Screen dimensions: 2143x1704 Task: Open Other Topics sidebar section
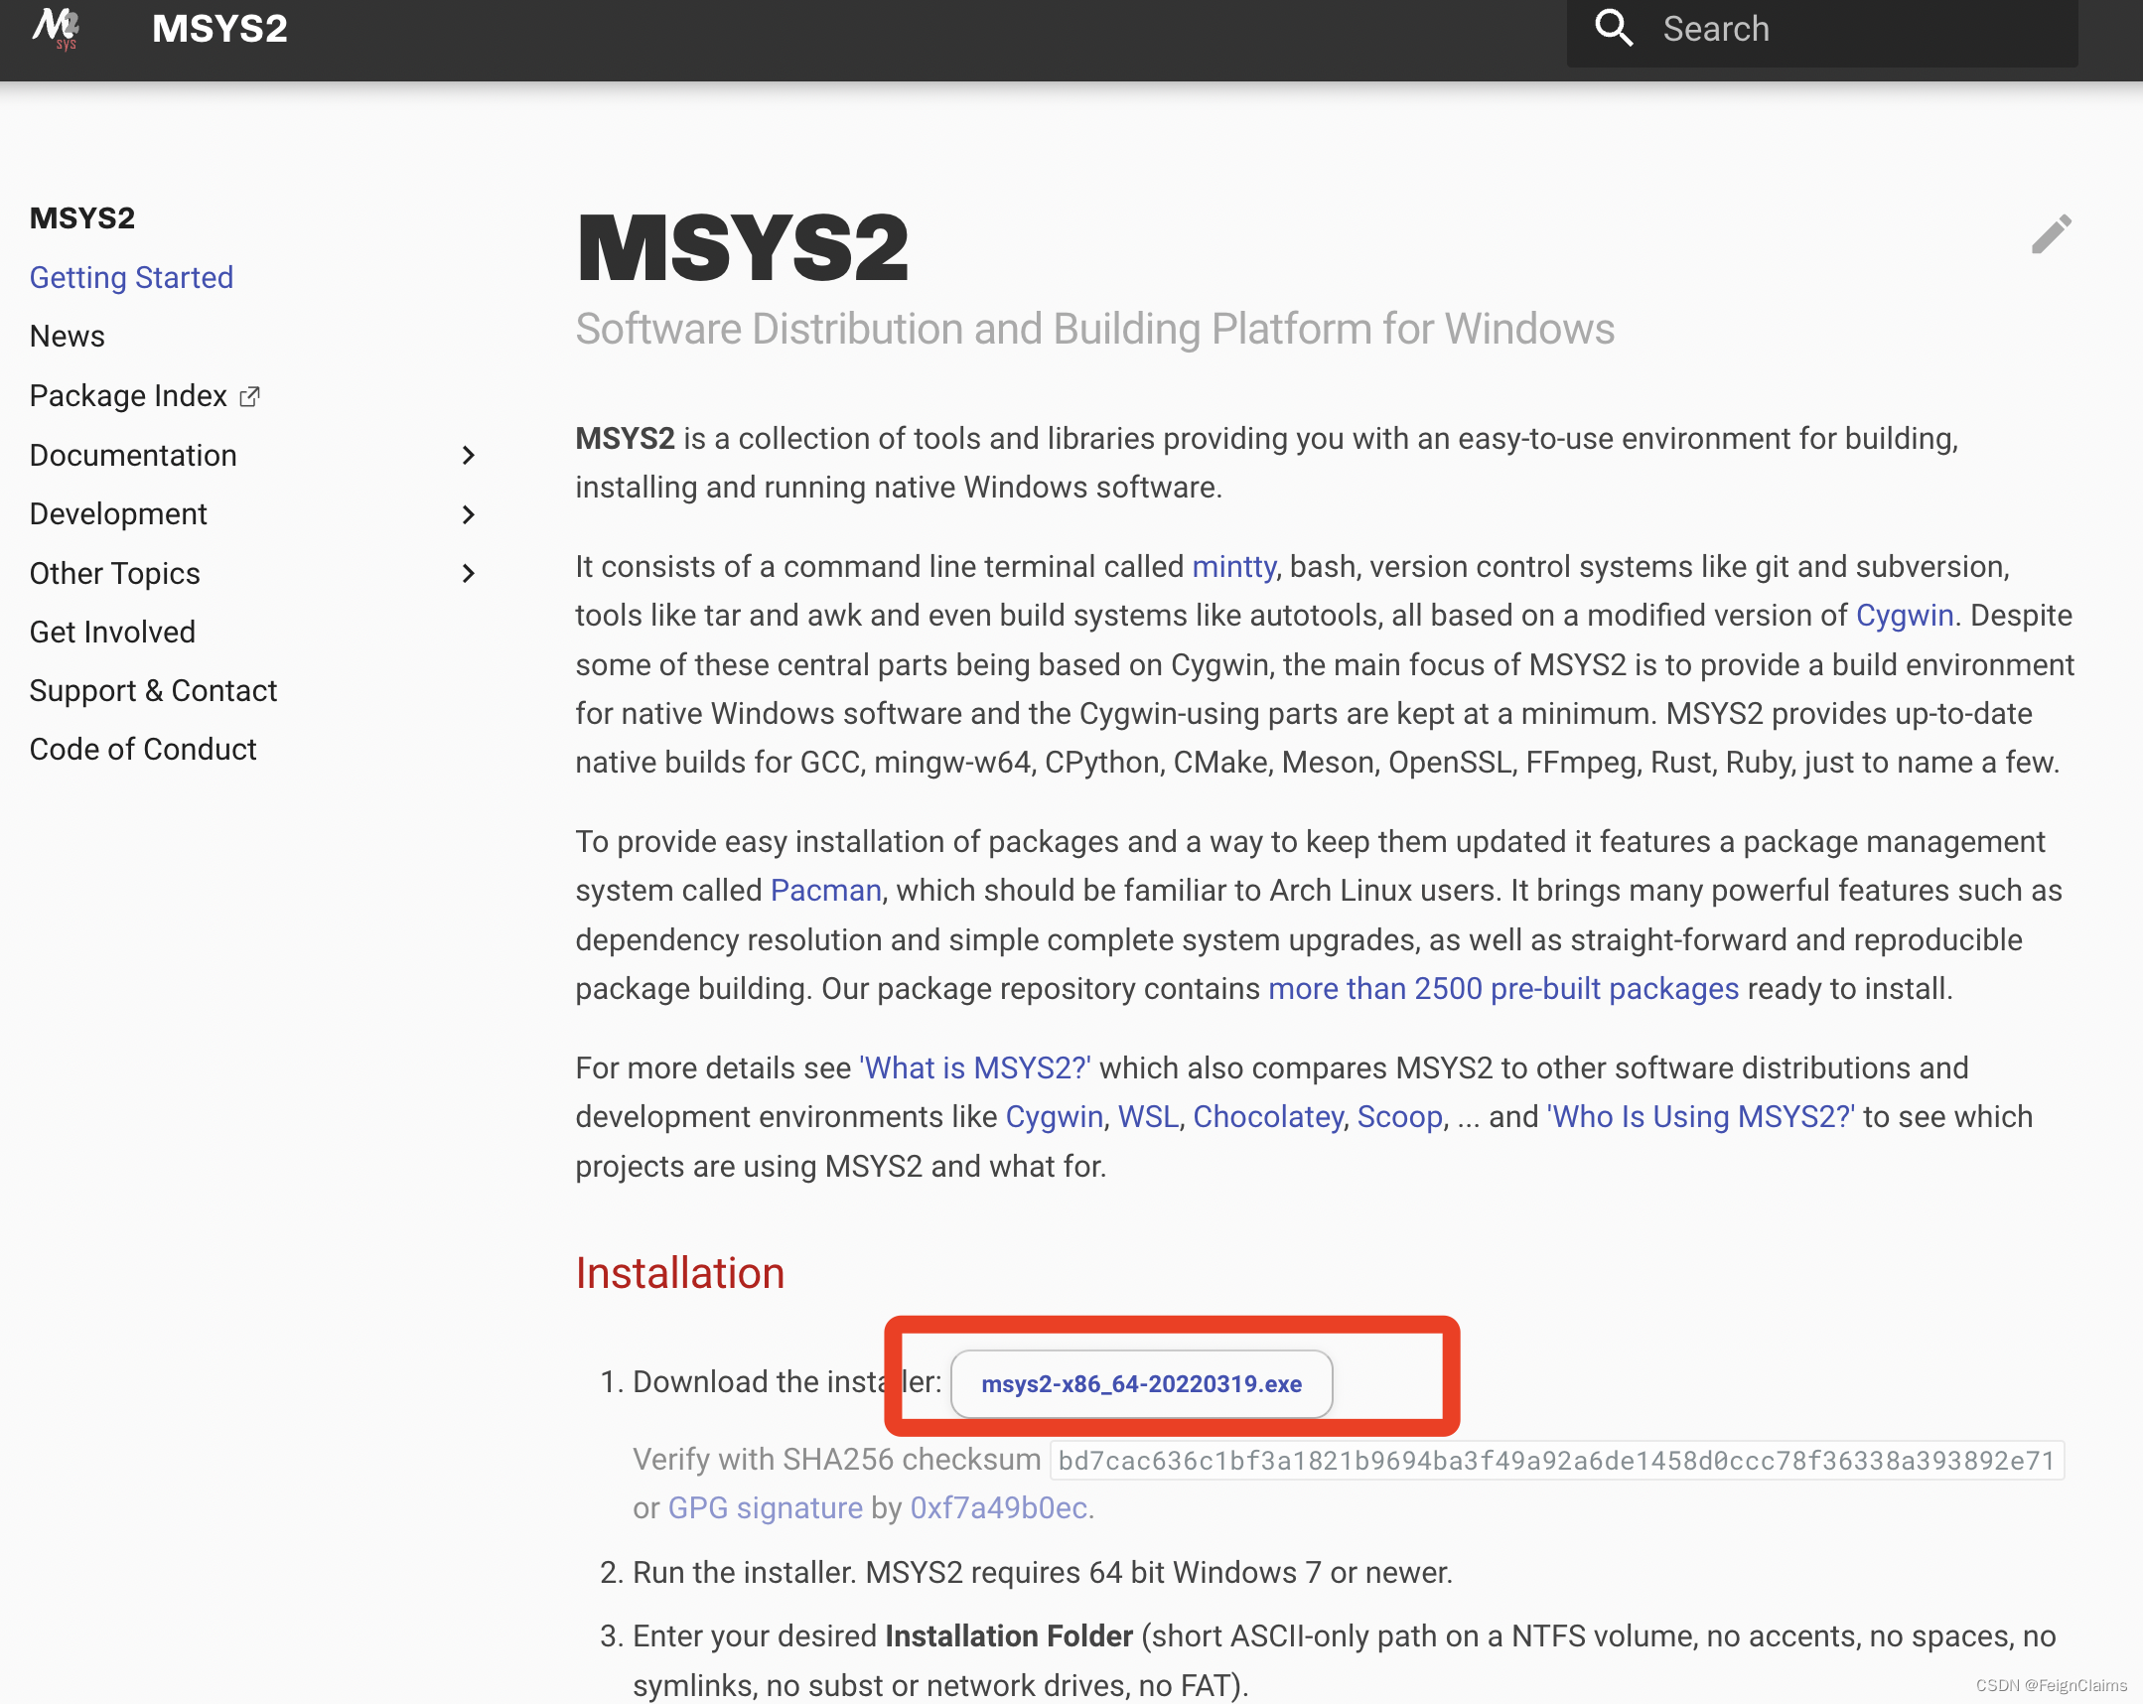coord(115,573)
